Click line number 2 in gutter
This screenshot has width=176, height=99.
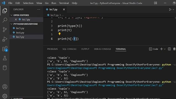(52, 21)
